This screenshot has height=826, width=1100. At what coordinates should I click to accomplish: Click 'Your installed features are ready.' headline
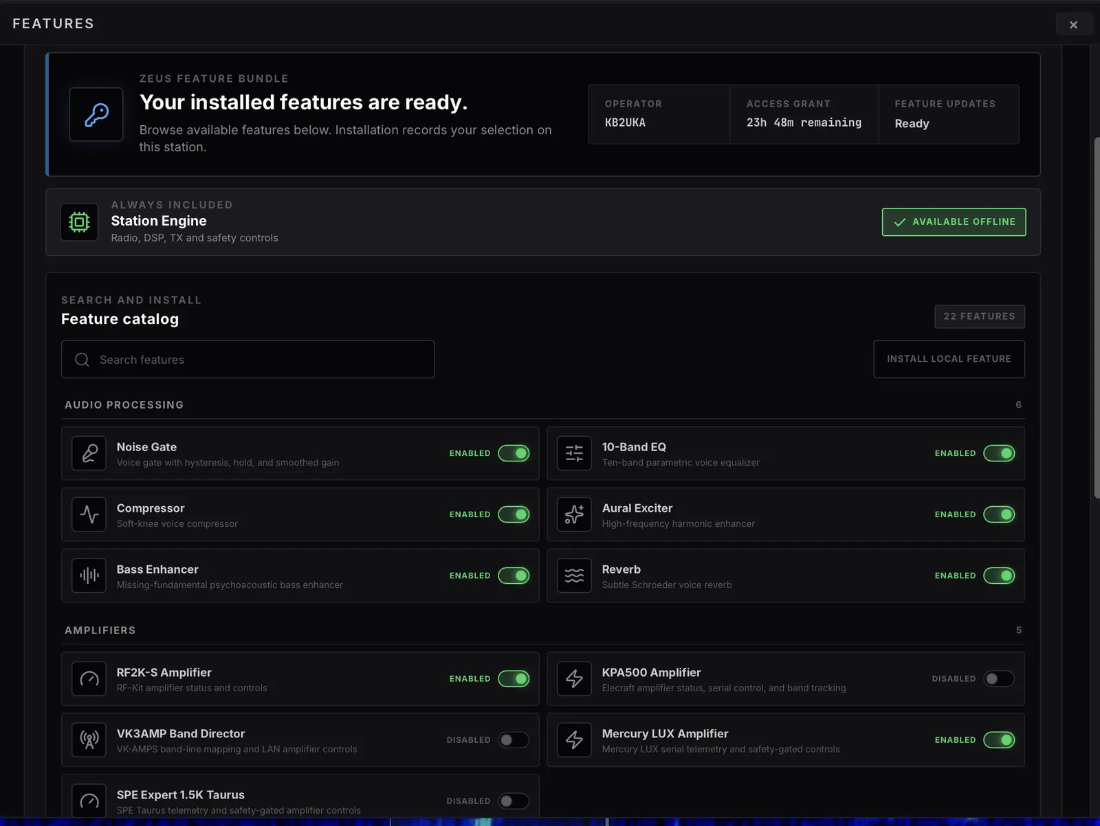(303, 102)
